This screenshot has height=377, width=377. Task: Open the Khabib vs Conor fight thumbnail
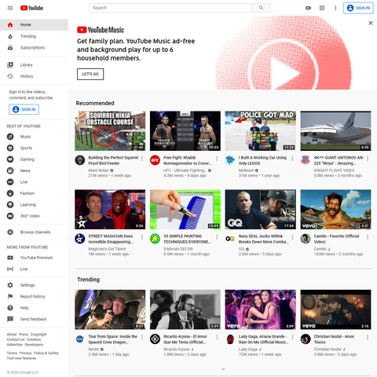(185, 131)
